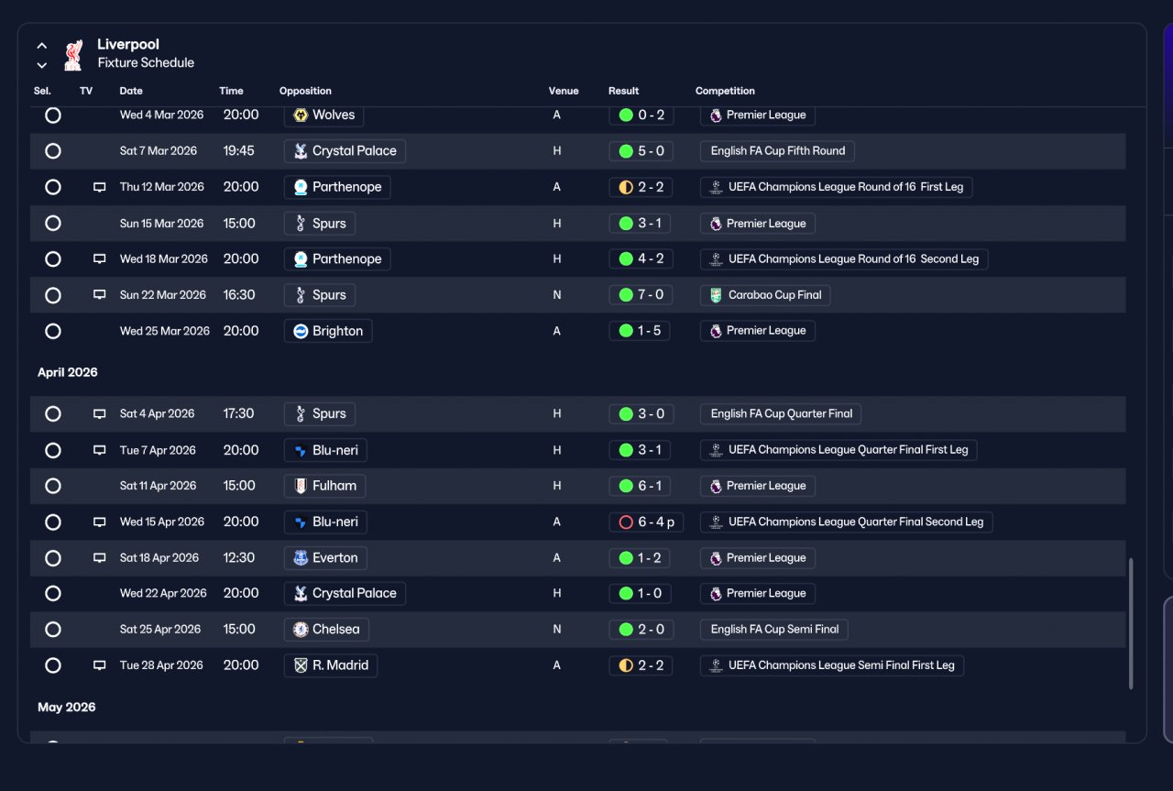Click the TV icon on Carabao Cup Final row

click(x=99, y=295)
